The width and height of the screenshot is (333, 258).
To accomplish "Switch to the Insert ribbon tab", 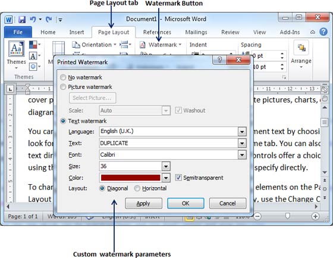I will click(77, 32).
